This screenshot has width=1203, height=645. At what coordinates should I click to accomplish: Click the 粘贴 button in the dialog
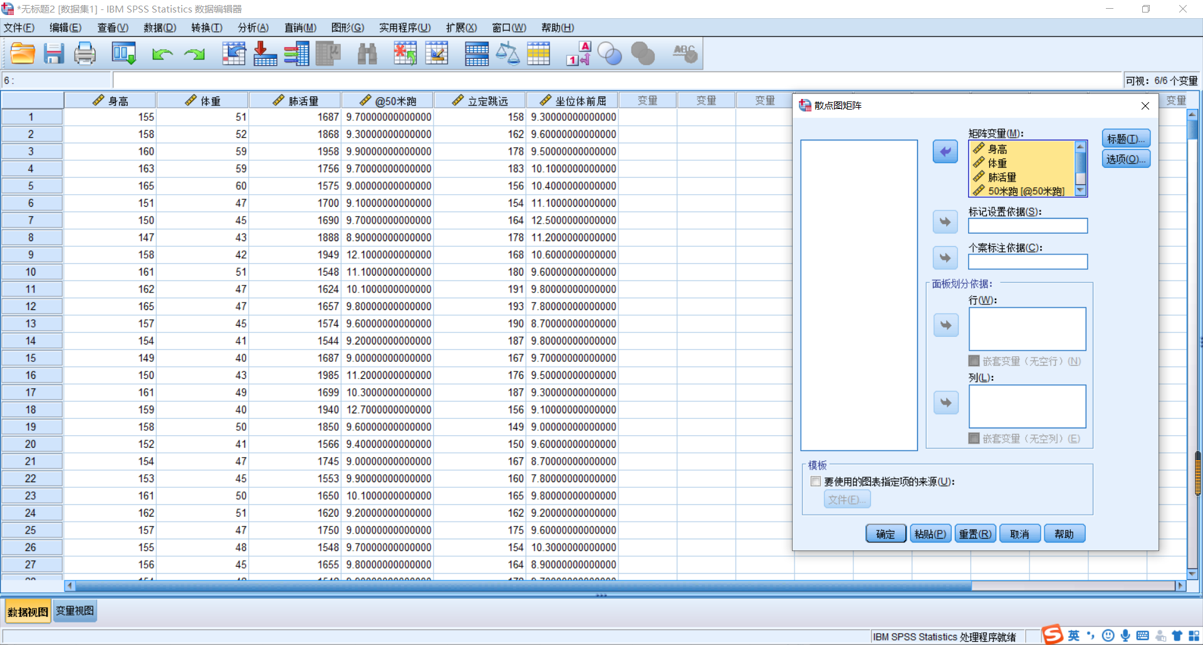coord(930,534)
